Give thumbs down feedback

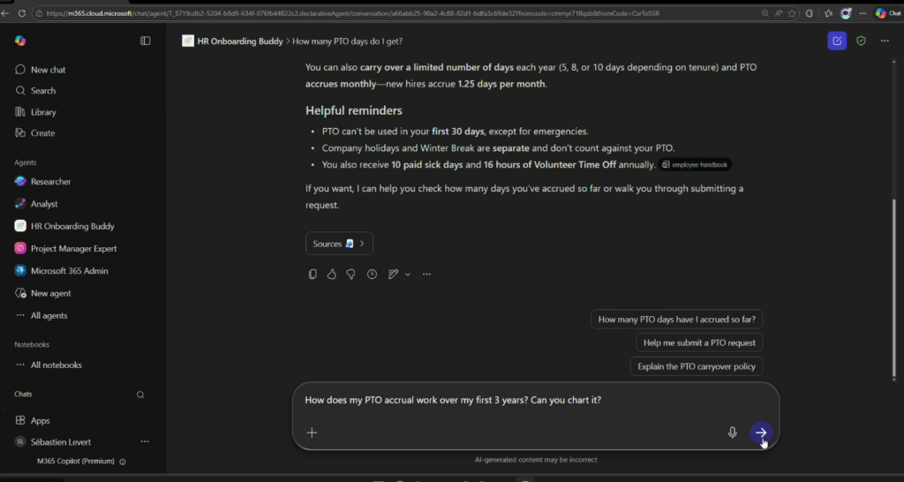pos(350,275)
